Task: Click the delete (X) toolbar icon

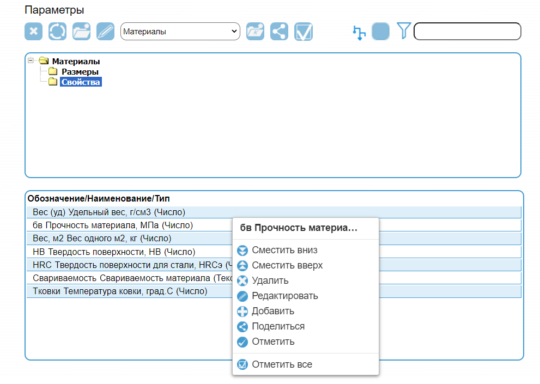Action: (33, 31)
